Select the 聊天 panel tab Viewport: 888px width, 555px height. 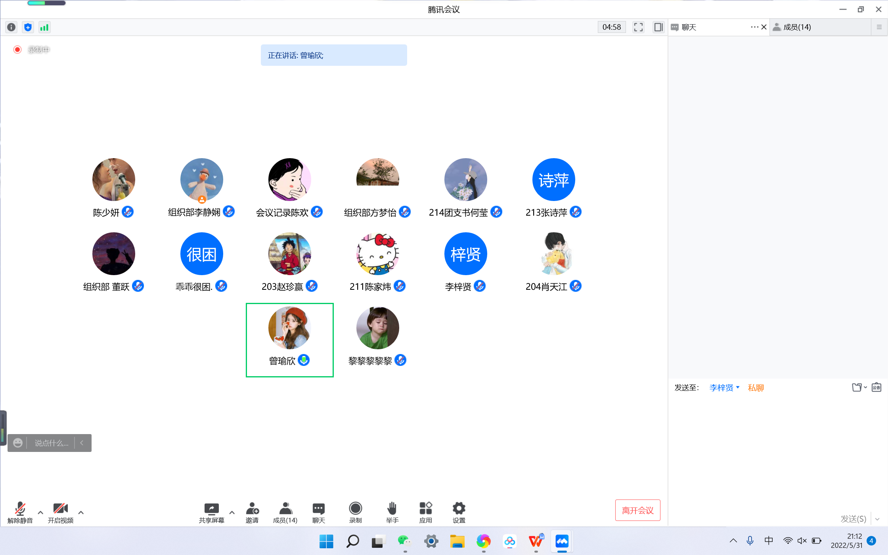[689, 27]
